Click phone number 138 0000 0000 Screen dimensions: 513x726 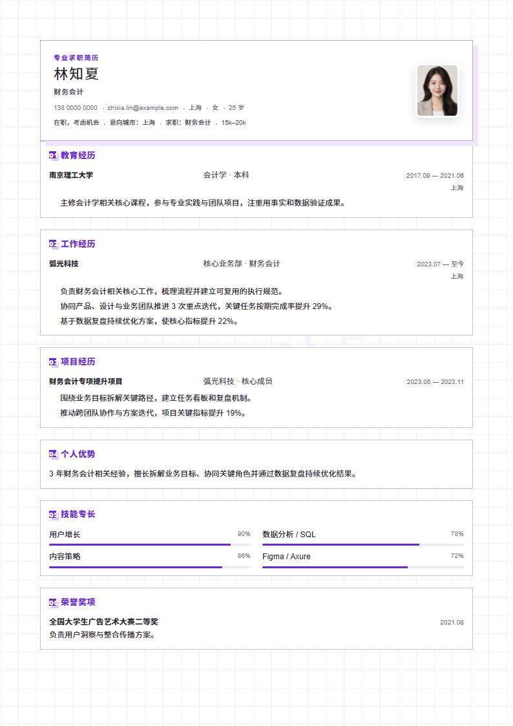76,108
